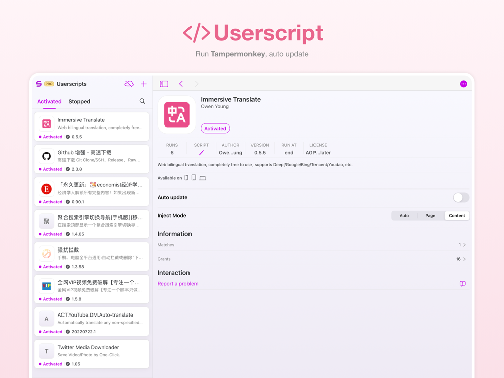The height and width of the screenshot is (378, 504).
Task: Click the RUNS value 6
Action: pos(172,153)
